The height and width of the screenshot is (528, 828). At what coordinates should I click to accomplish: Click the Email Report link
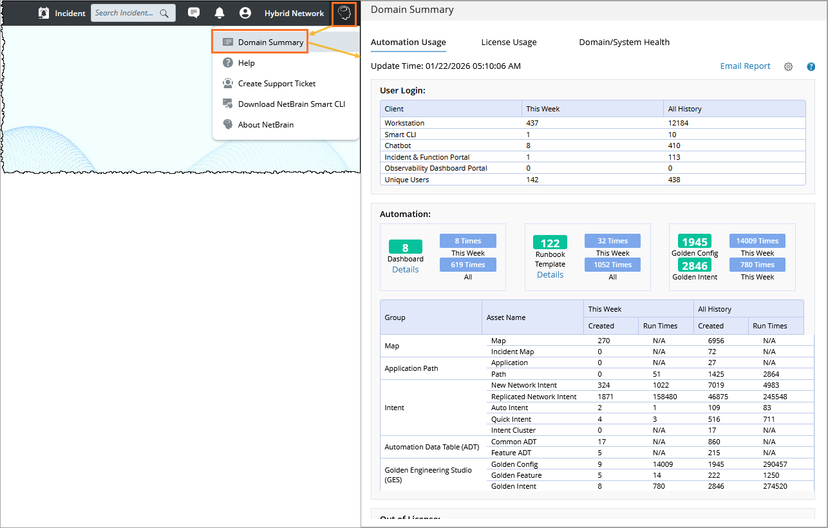coord(745,66)
